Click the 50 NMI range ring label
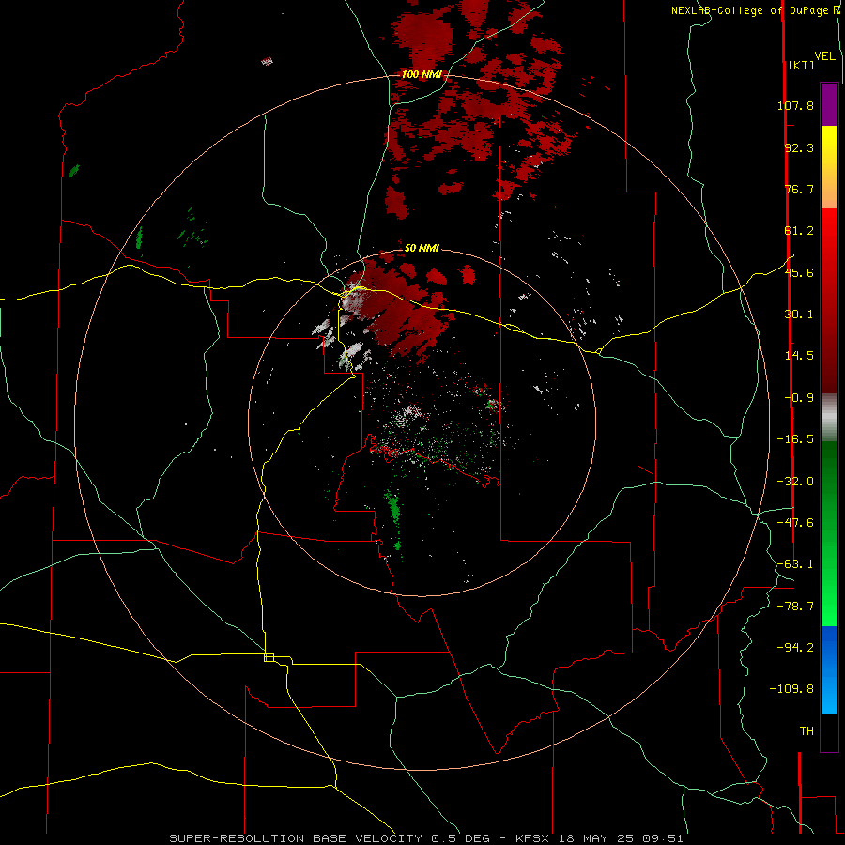The height and width of the screenshot is (845, 845). point(422,248)
